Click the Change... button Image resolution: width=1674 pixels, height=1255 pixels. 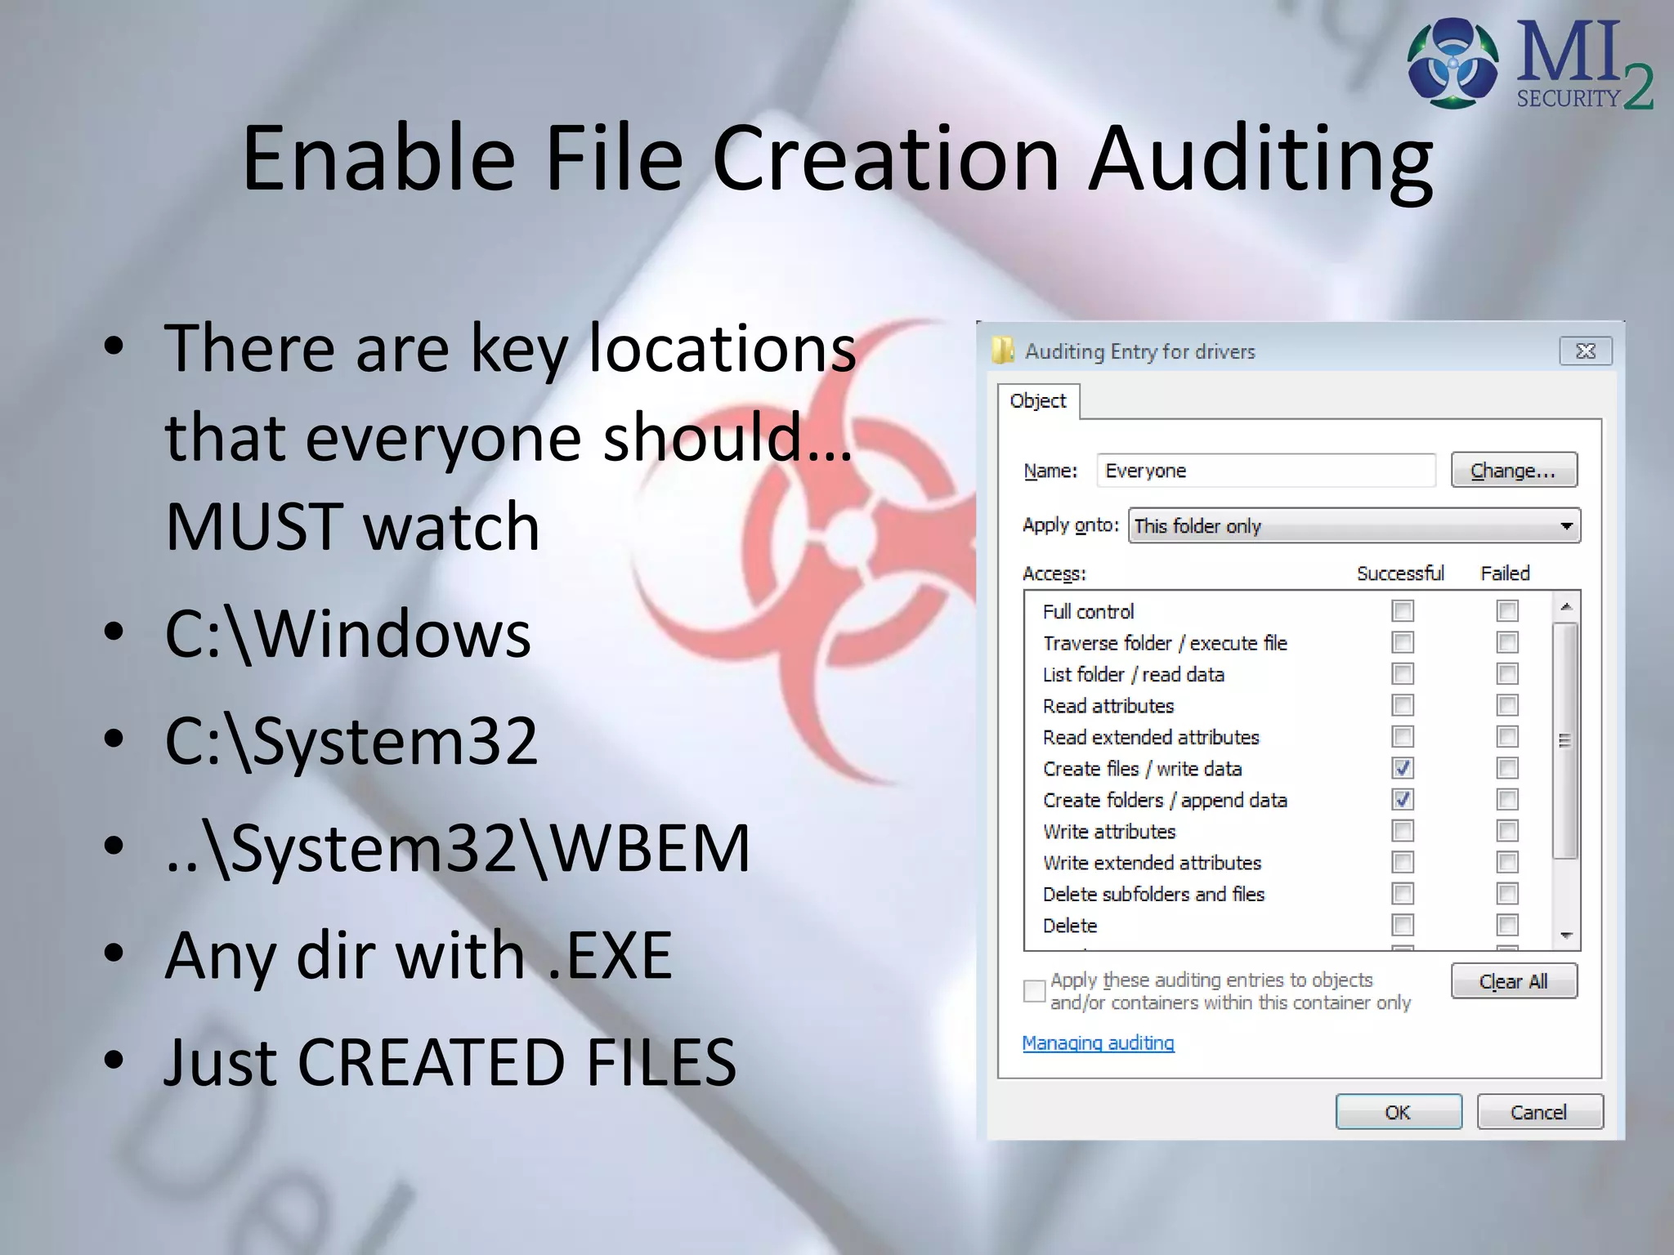pyautogui.click(x=1514, y=471)
